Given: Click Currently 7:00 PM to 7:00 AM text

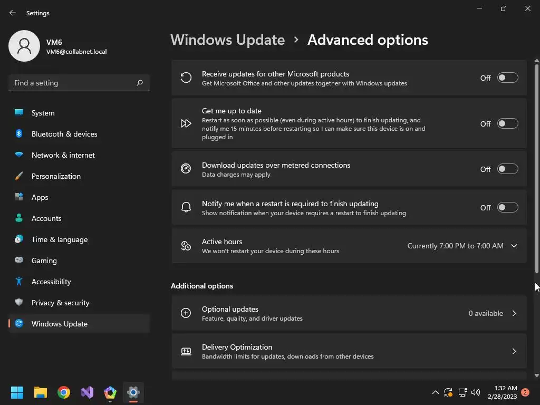Looking at the screenshot, I should pyautogui.click(x=455, y=246).
